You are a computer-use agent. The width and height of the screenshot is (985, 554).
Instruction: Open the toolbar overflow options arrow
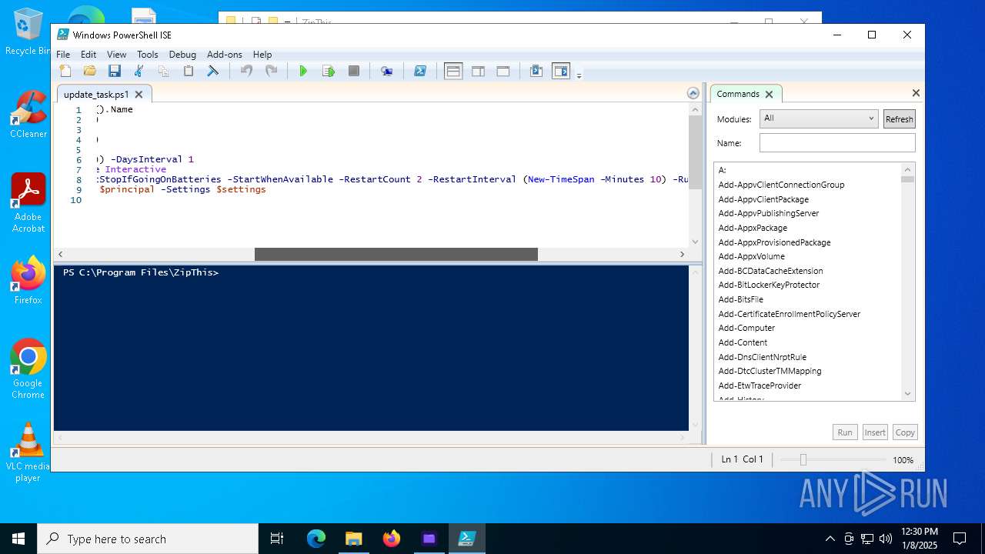coord(579,75)
